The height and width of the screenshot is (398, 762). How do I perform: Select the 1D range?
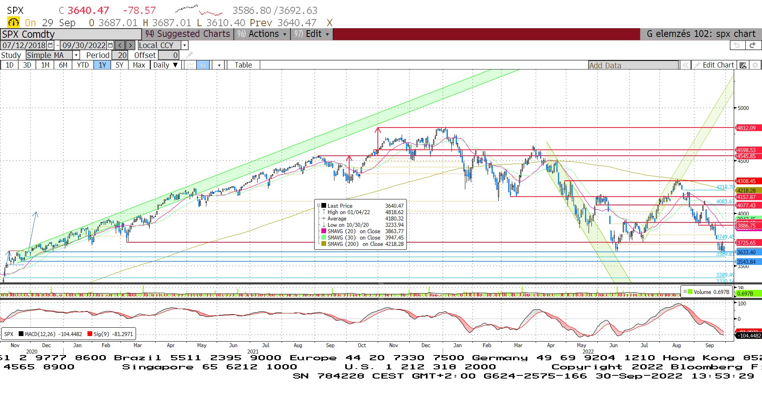(x=10, y=65)
